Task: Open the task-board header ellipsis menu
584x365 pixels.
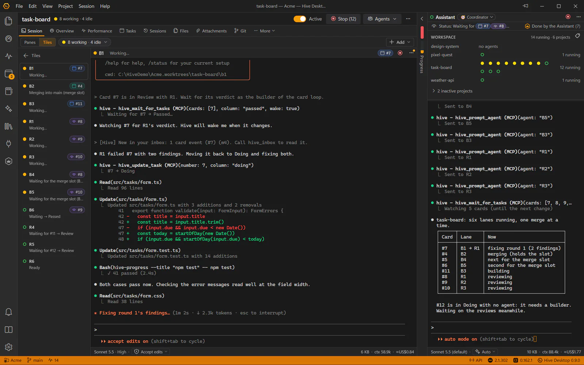Action: [x=408, y=19]
